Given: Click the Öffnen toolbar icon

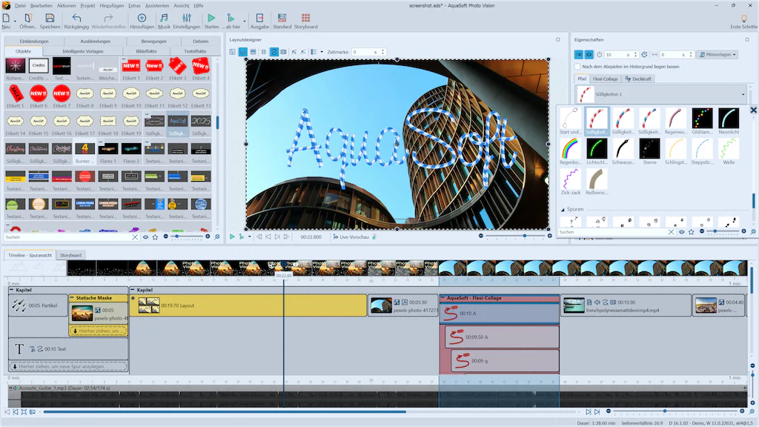Looking at the screenshot, I should pyautogui.click(x=28, y=19).
